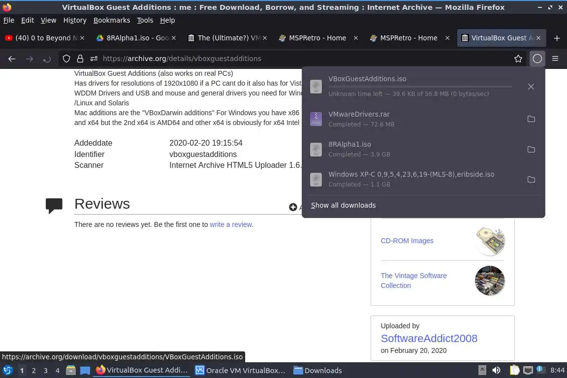Open The Vintage Software Collection link
Image resolution: width=567 pixels, height=378 pixels.
(413, 281)
